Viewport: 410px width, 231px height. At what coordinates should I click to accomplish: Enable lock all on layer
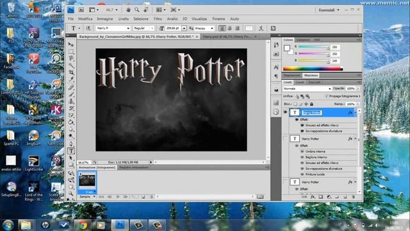[x=311, y=104]
